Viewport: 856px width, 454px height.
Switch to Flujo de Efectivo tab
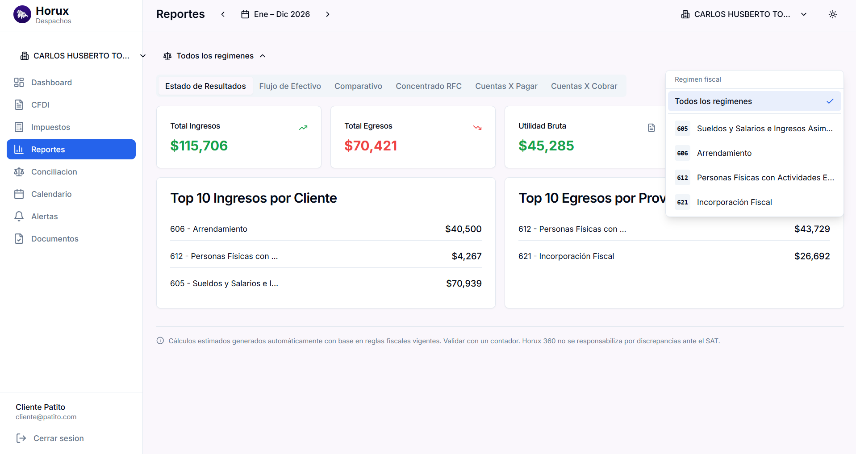[290, 86]
